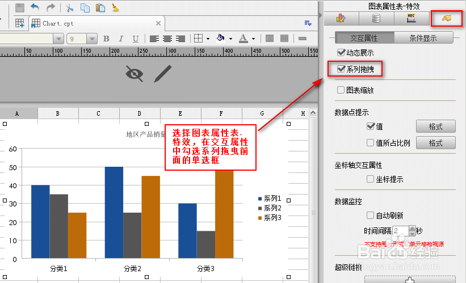The height and width of the screenshot is (283, 466).
Task: Click the 系列3 legend entry
Action: click(x=270, y=218)
